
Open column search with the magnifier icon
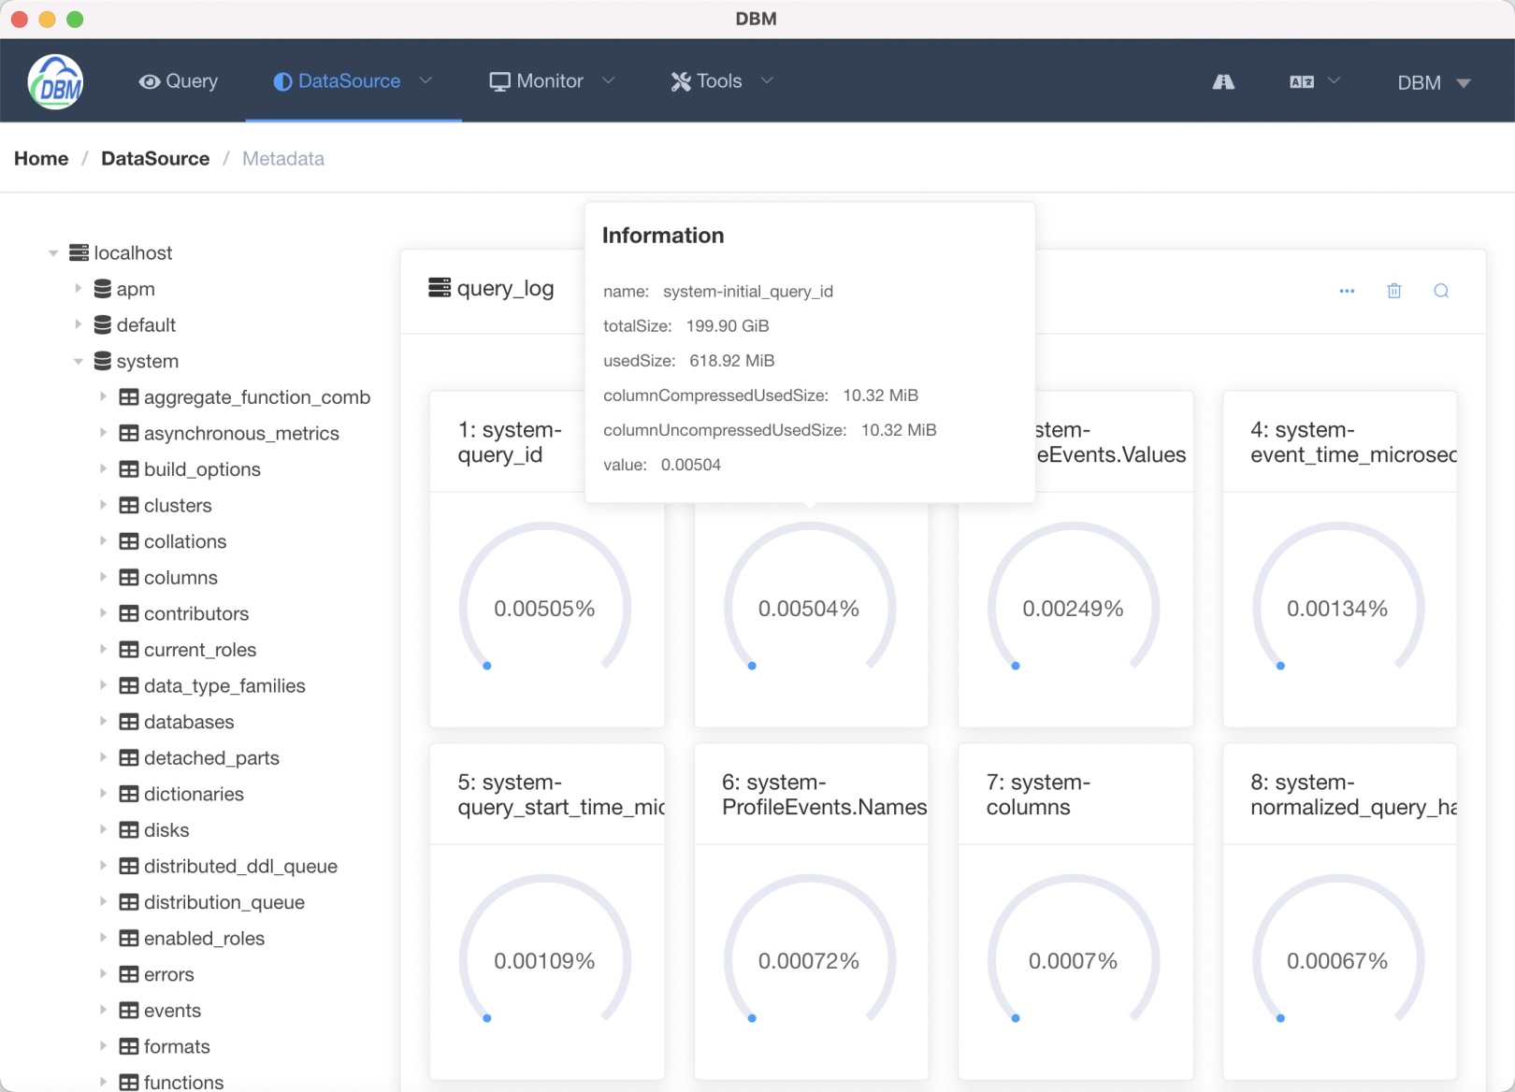click(x=1441, y=291)
